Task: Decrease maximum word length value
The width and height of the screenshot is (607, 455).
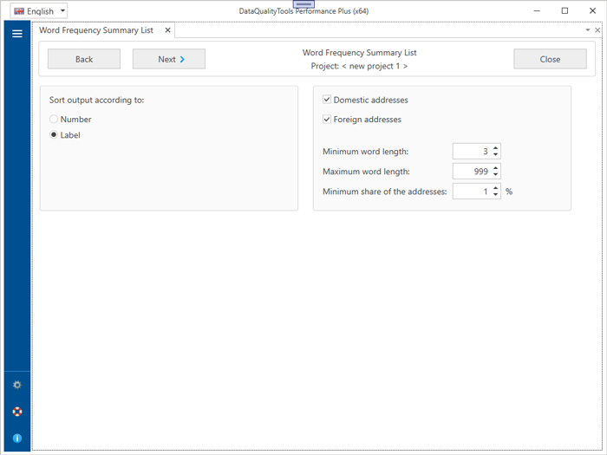Action: (x=495, y=175)
